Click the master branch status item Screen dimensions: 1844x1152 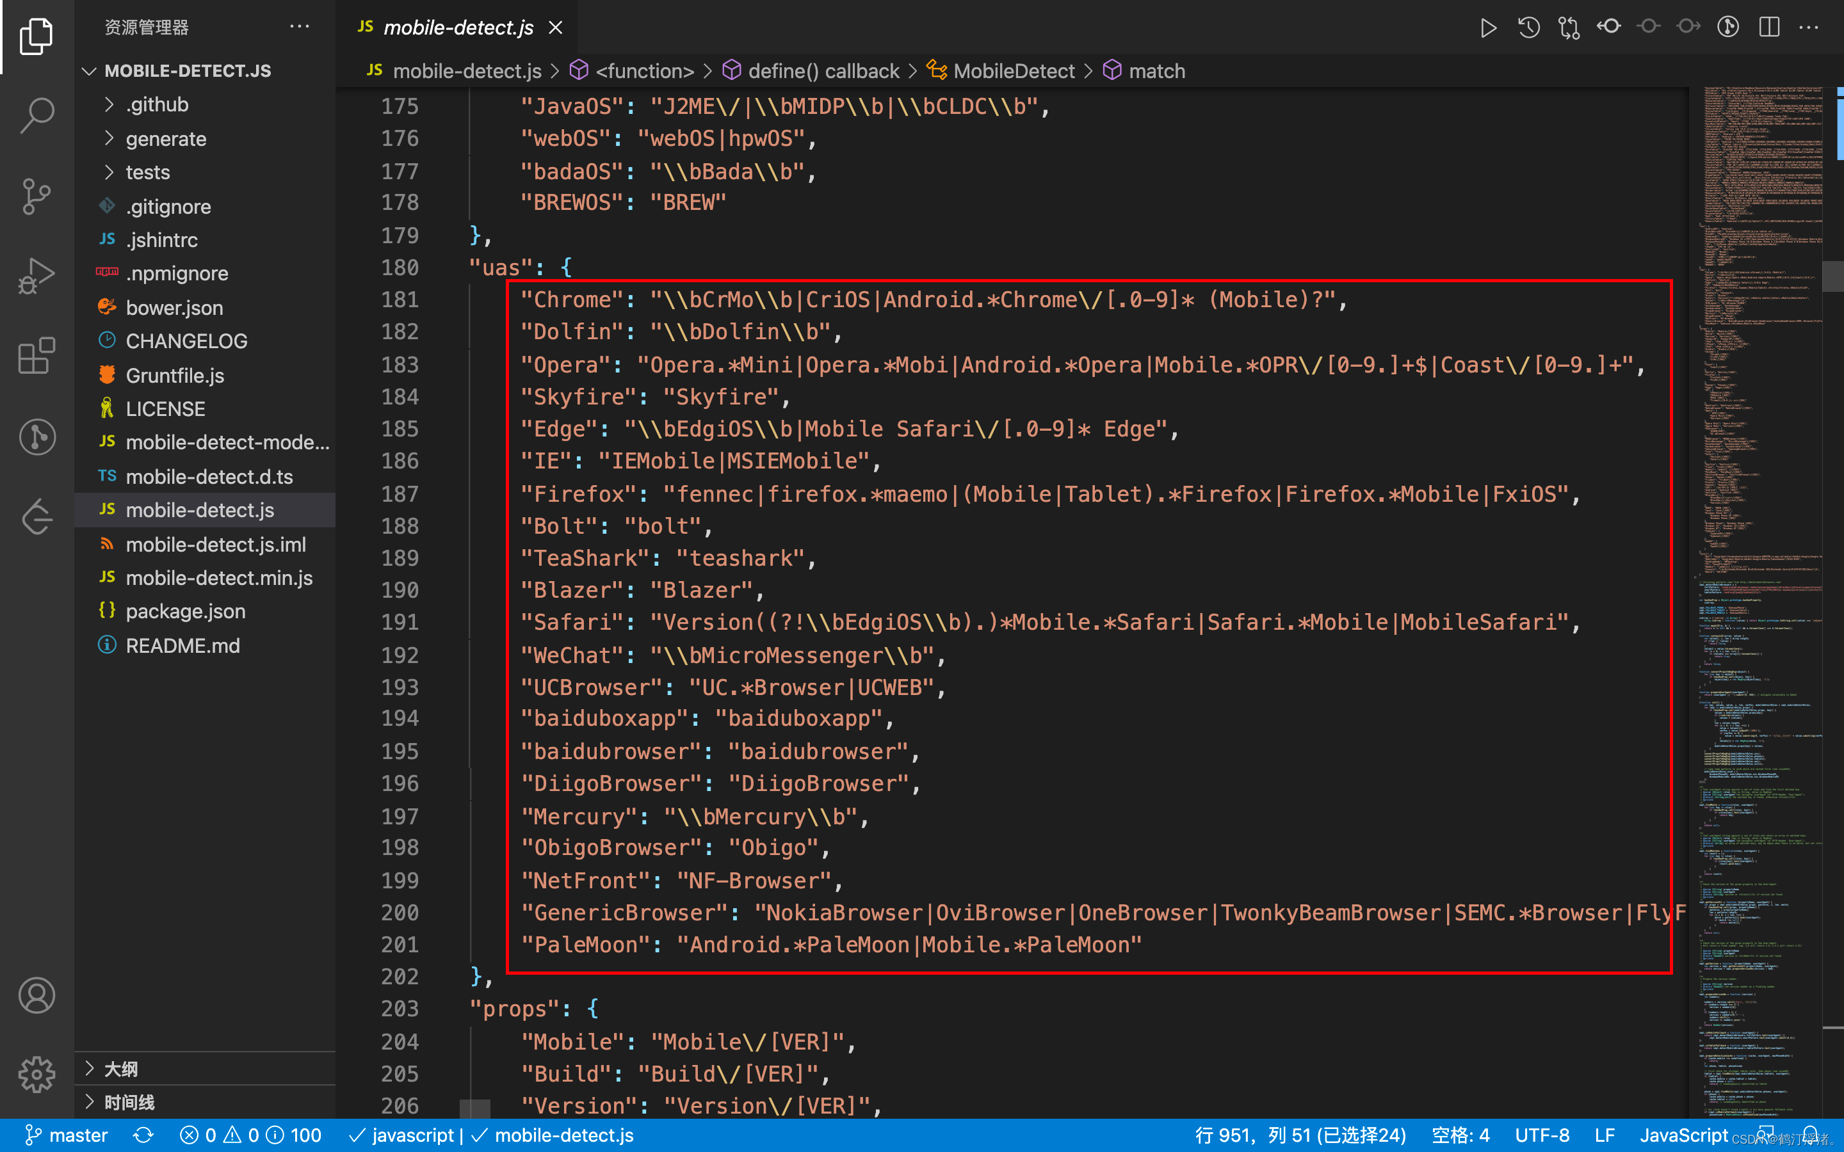tap(67, 1135)
